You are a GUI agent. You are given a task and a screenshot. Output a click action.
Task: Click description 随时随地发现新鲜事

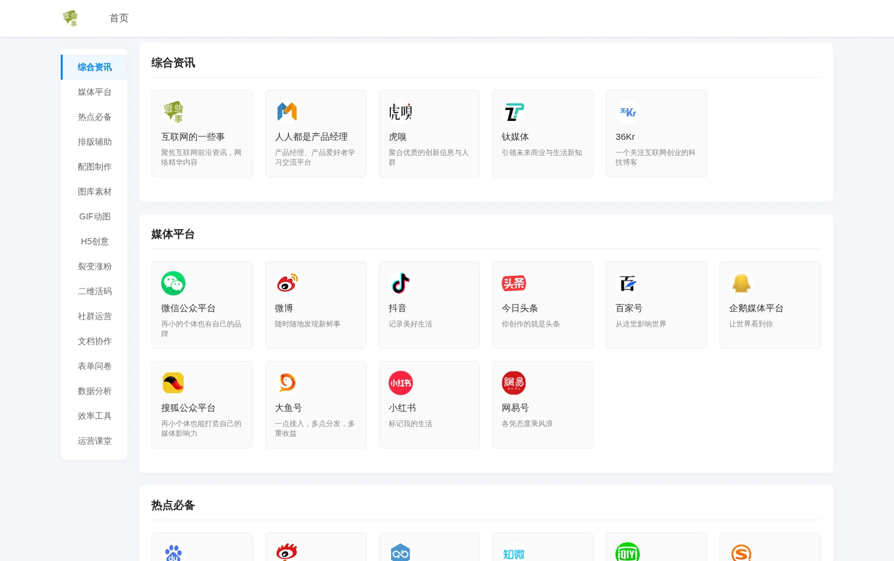pos(308,324)
